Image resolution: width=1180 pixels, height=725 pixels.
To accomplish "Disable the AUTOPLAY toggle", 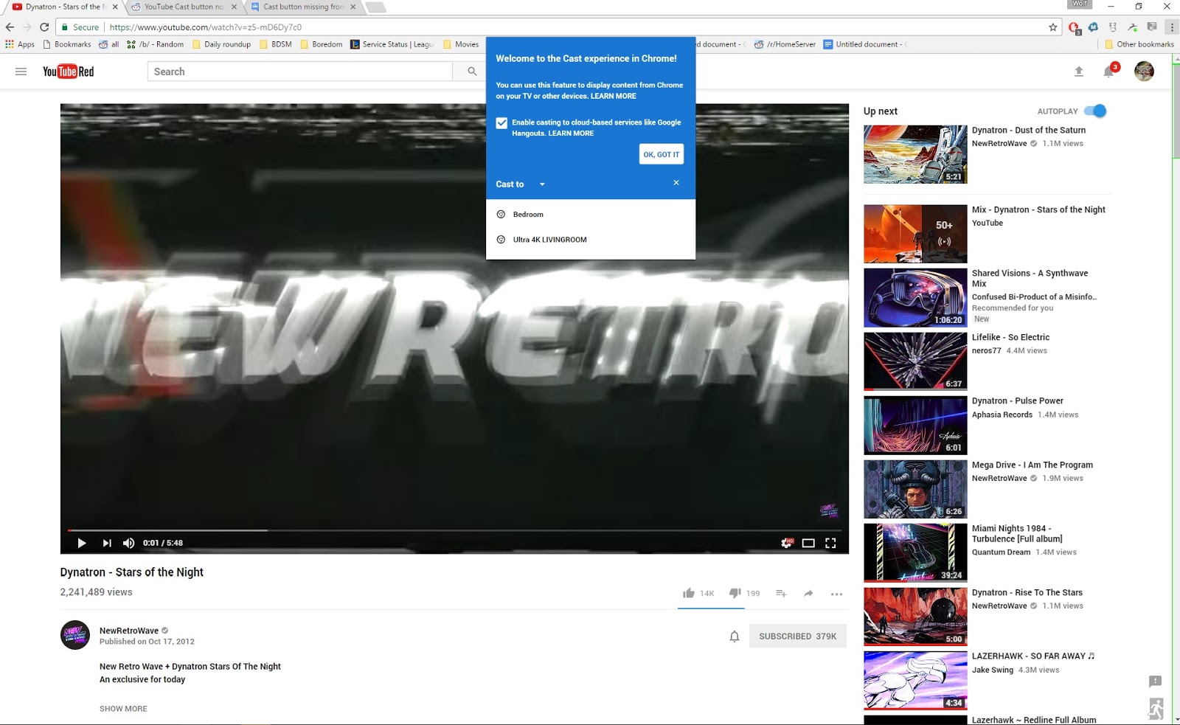I will tap(1097, 111).
